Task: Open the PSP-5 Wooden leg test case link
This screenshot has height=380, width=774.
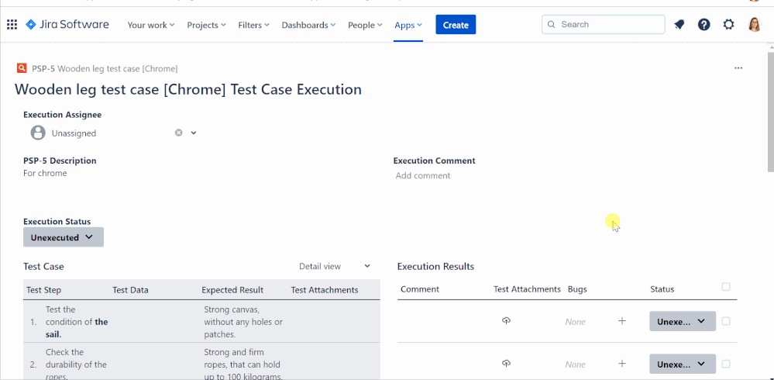Action: point(105,68)
